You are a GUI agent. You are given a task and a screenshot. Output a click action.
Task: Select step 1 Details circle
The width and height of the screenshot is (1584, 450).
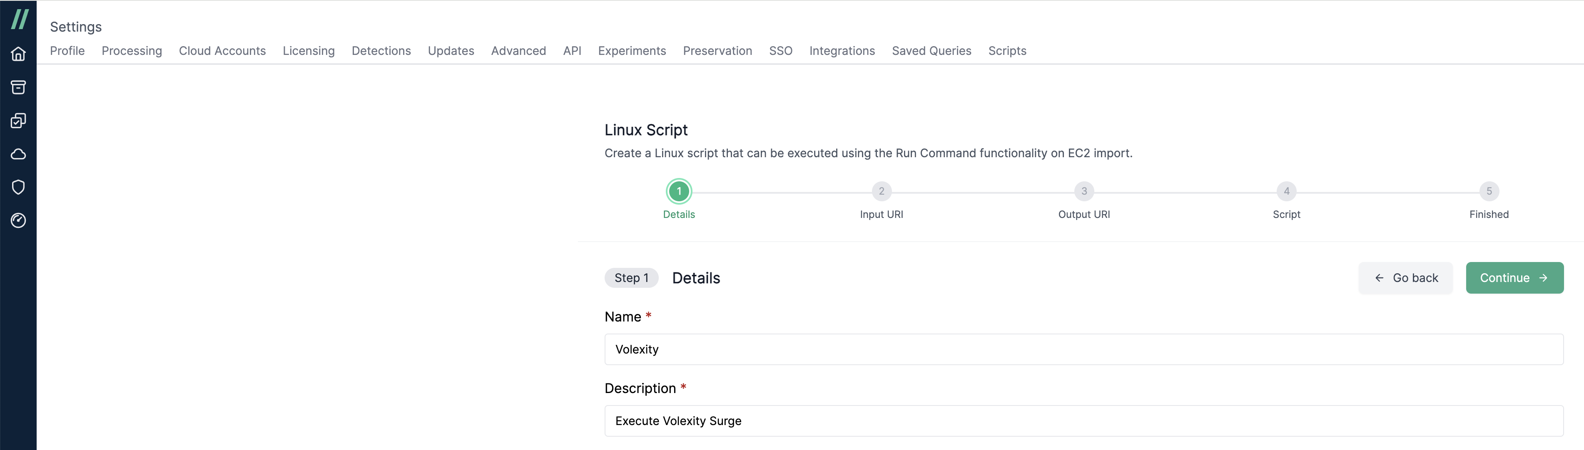679,192
